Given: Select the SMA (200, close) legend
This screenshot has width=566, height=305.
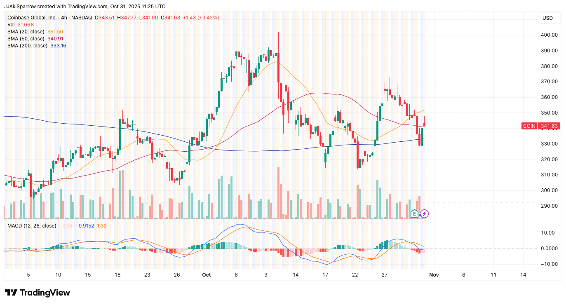Looking at the screenshot, I should 28,46.
